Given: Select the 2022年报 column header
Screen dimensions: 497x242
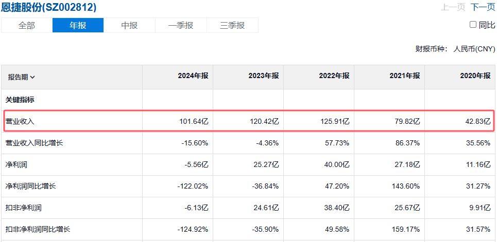Looking at the screenshot, I should click(334, 76).
